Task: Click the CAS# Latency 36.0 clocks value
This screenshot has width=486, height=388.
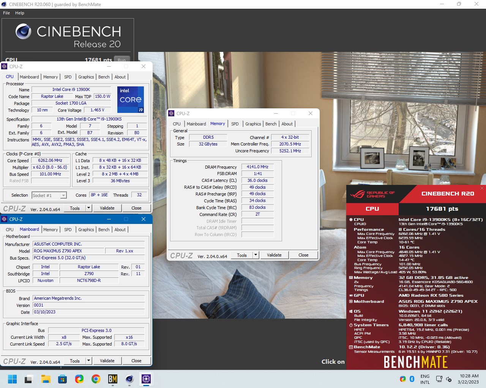Action: click(257, 180)
